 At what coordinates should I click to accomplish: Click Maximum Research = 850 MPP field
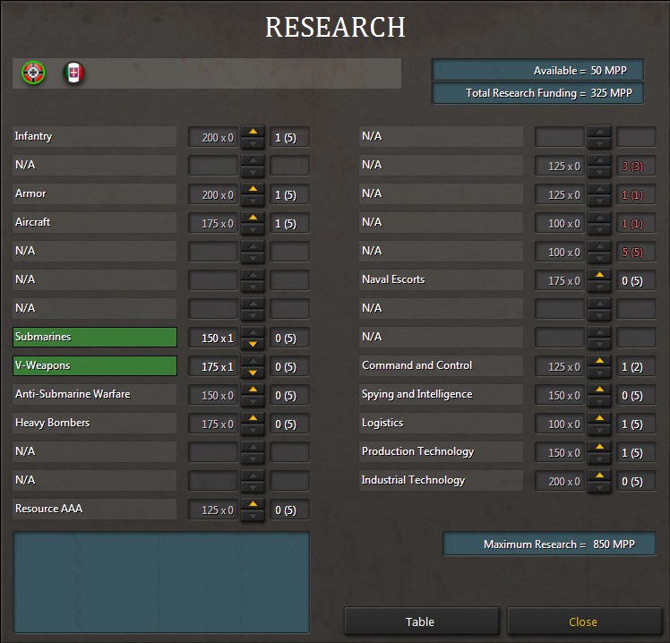click(x=549, y=544)
